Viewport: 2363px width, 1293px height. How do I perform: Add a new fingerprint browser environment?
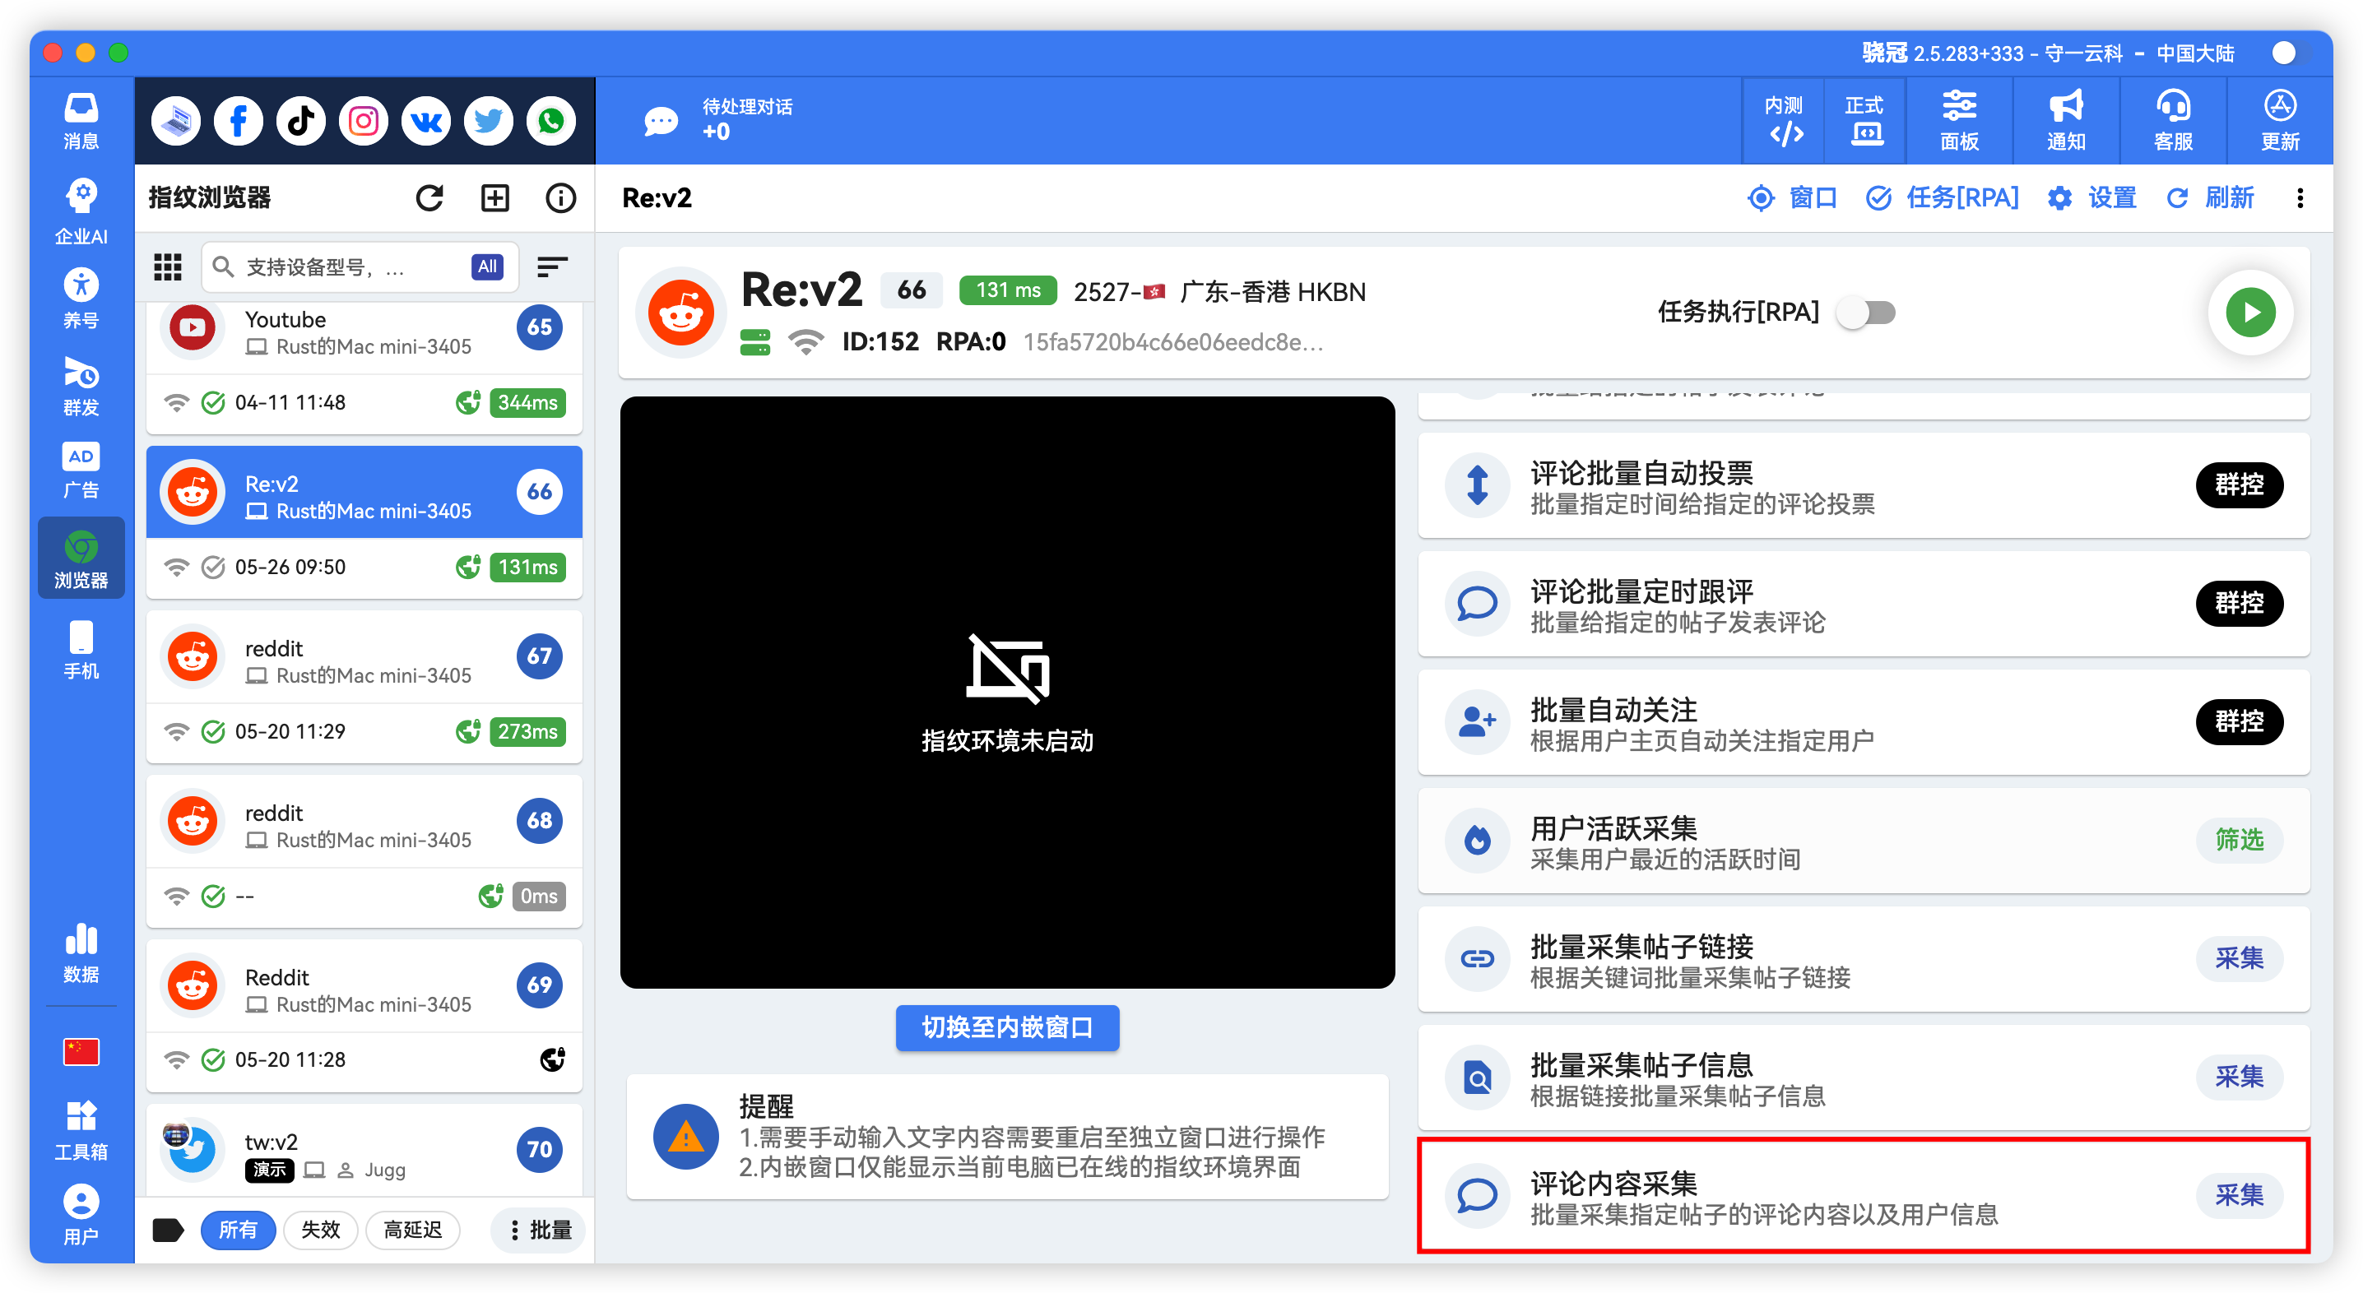point(495,198)
